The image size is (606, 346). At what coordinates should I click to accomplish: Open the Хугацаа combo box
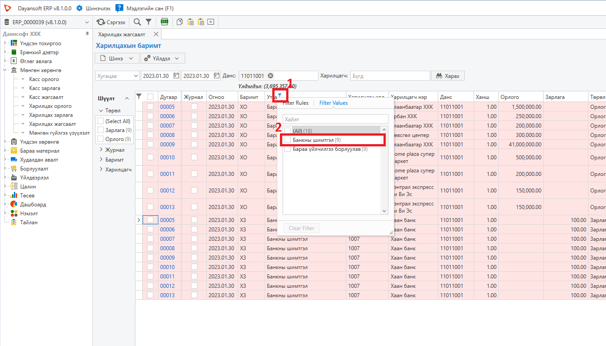pos(117,76)
